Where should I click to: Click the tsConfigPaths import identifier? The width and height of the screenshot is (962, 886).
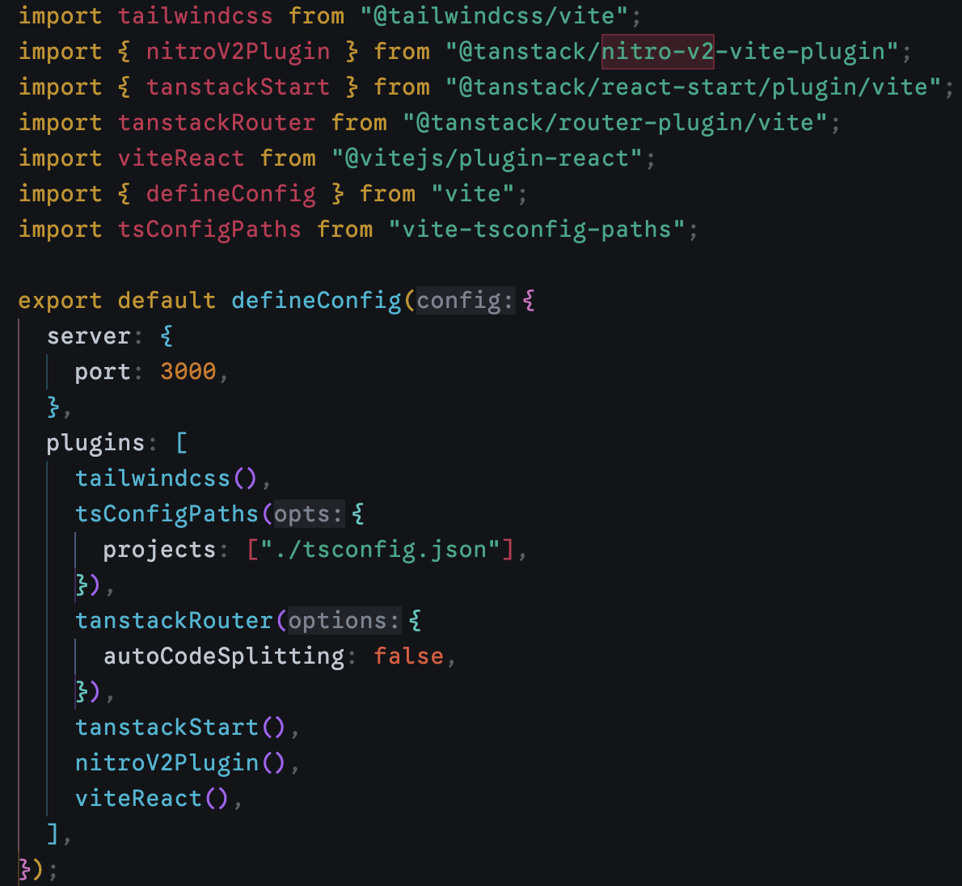click(x=209, y=230)
